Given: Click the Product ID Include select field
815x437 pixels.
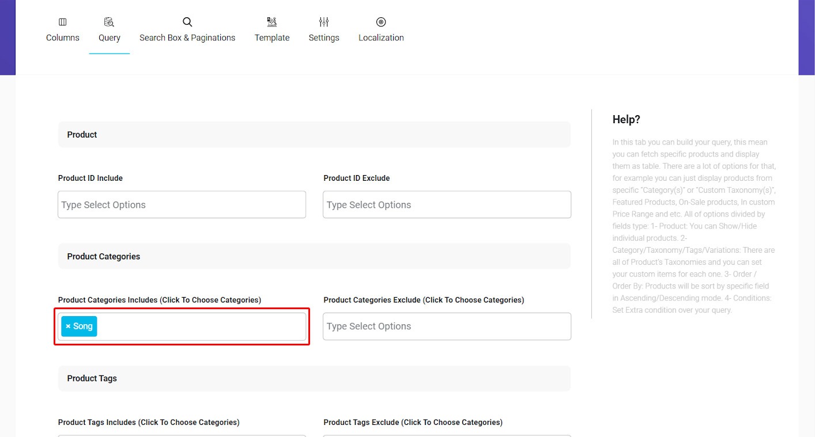Looking at the screenshot, I should tap(182, 204).
